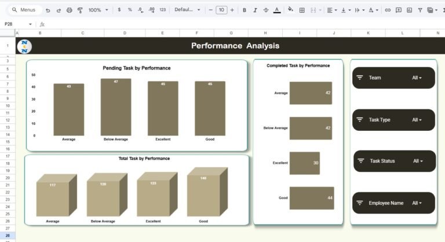Open the Task Type slicer All dropdown
Screen dimensions: 445x242
click(417, 120)
